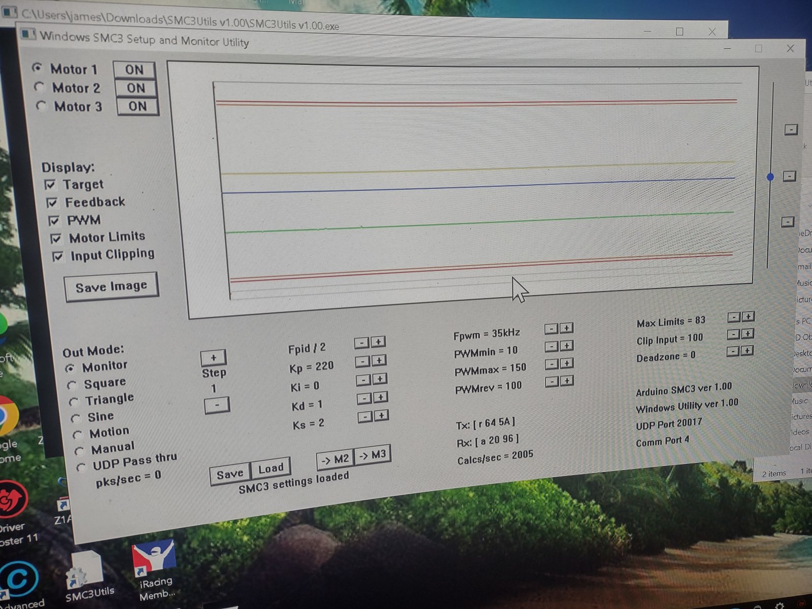
Task: Increase Ks value with plus
Action: tap(382, 416)
